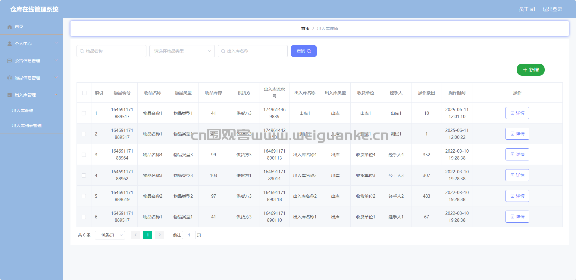Click the person icon for 个人中心
The image size is (576, 280).
pos(10,44)
